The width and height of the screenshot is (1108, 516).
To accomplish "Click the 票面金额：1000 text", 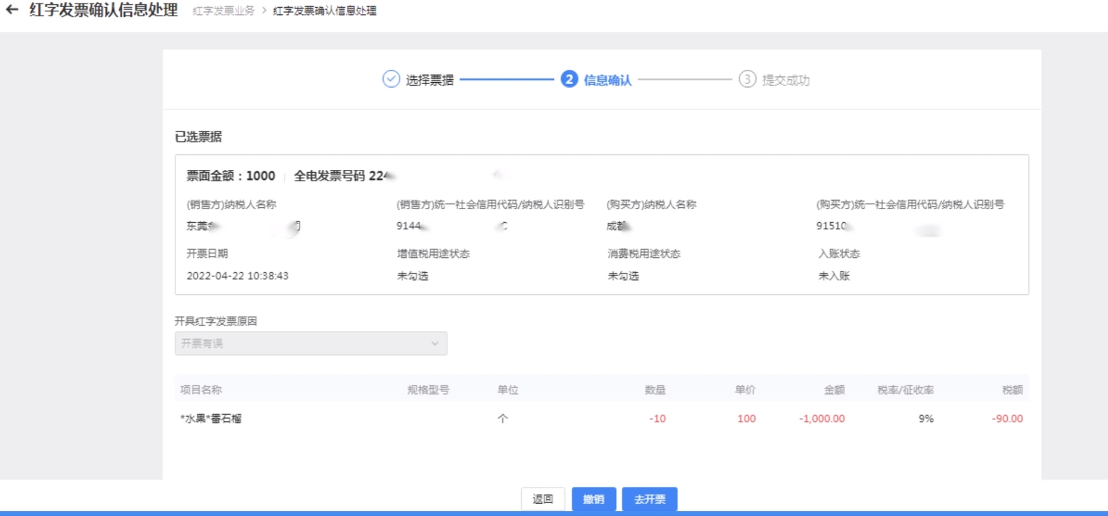I will (231, 176).
